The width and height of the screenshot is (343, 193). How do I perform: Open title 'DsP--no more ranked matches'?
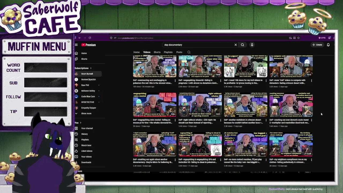click(x=243, y=161)
